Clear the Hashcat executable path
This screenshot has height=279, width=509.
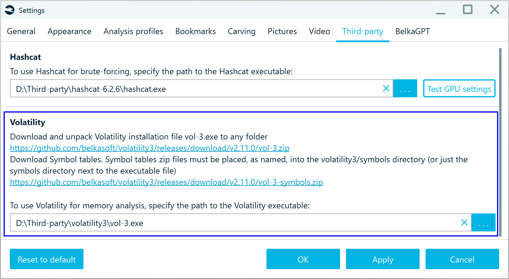[386, 88]
